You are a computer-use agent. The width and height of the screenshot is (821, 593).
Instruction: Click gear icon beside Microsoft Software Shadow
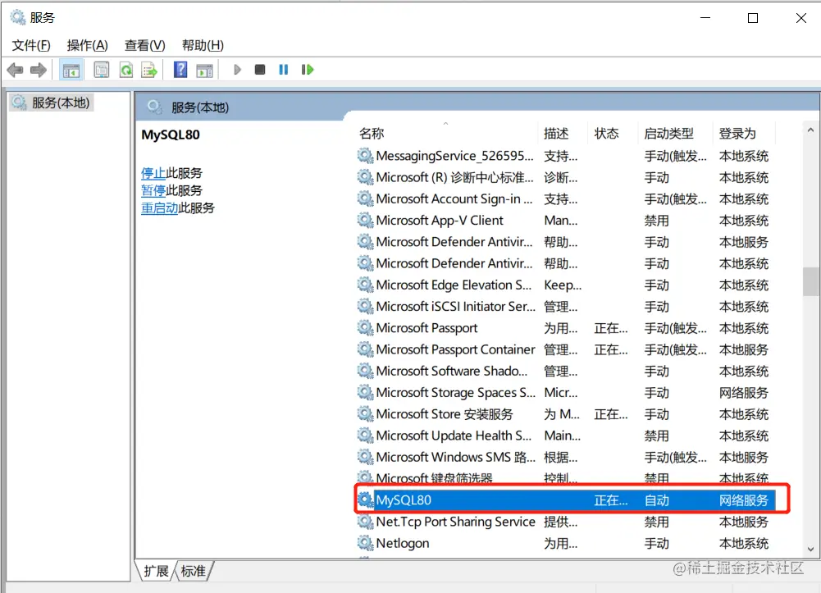point(365,371)
